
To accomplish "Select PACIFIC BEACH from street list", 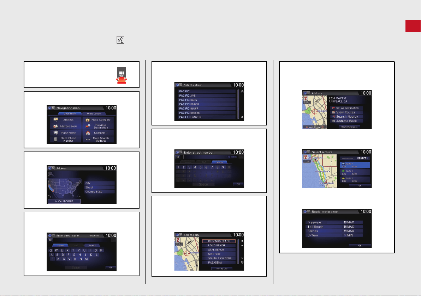I will (x=207, y=104).
